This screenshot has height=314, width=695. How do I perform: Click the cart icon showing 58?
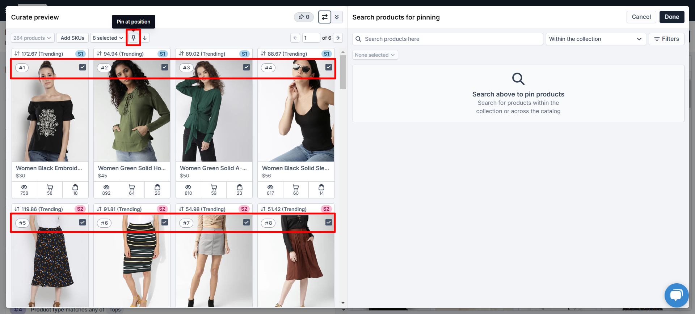pyautogui.click(x=50, y=187)
